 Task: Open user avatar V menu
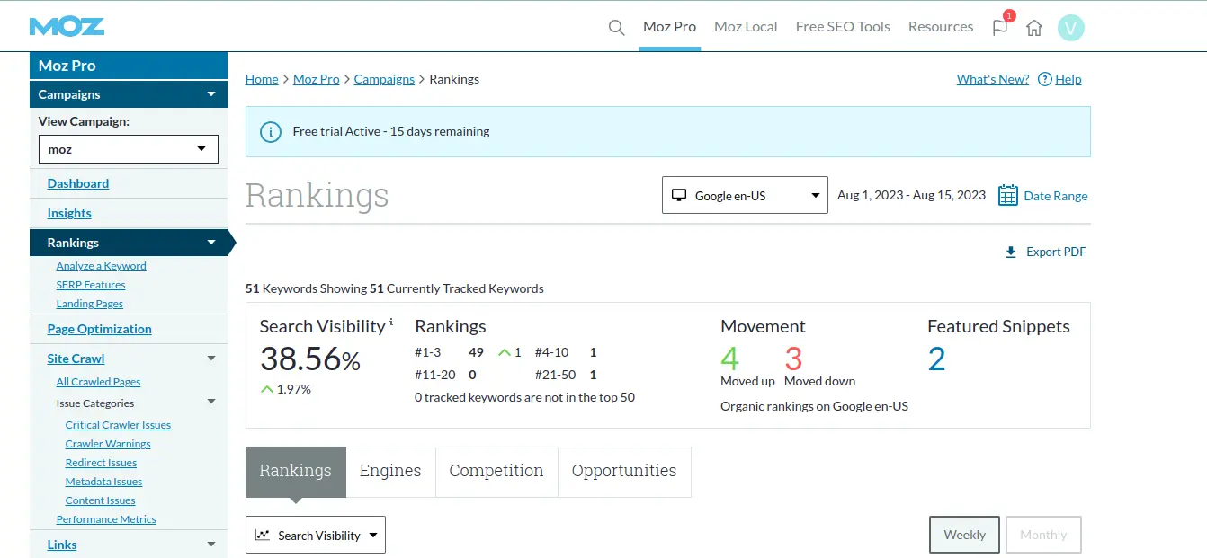pyautogui.click(x=1071, y=27)
